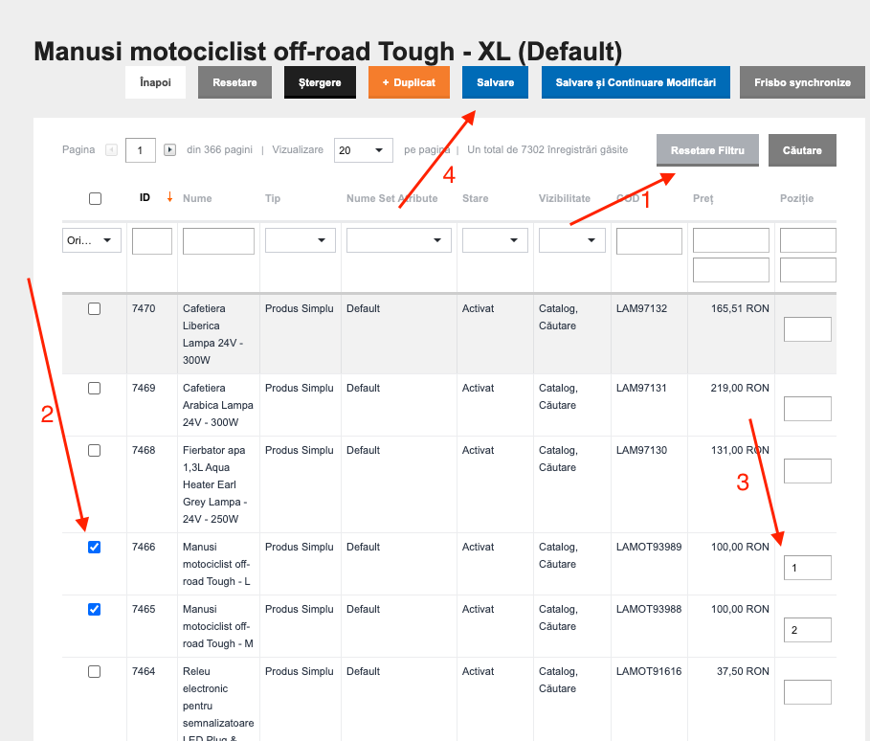Click the upper Poziție filter field
Screen dimensions: 870x741
point(808,240)
